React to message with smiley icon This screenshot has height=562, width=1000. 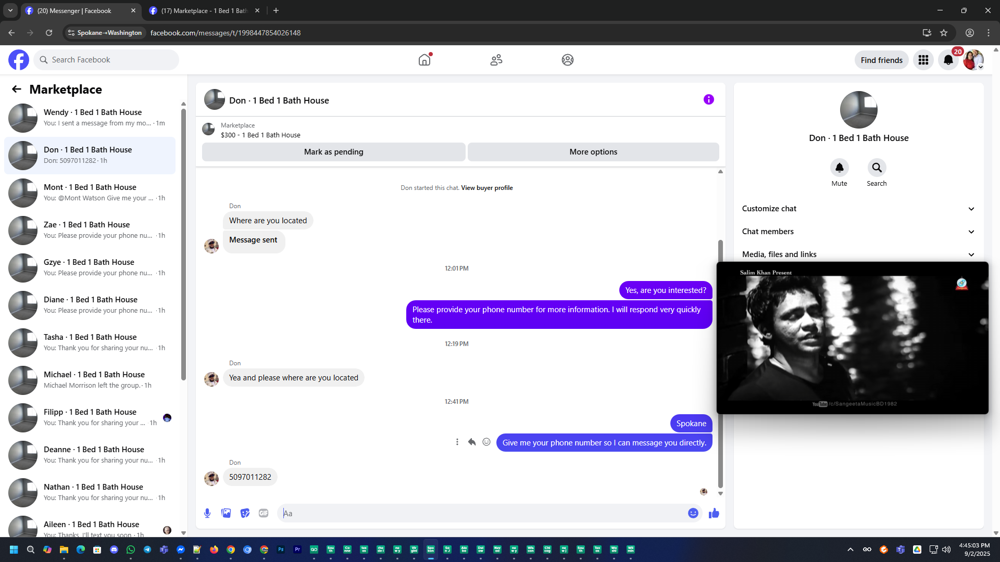[486, 442]
